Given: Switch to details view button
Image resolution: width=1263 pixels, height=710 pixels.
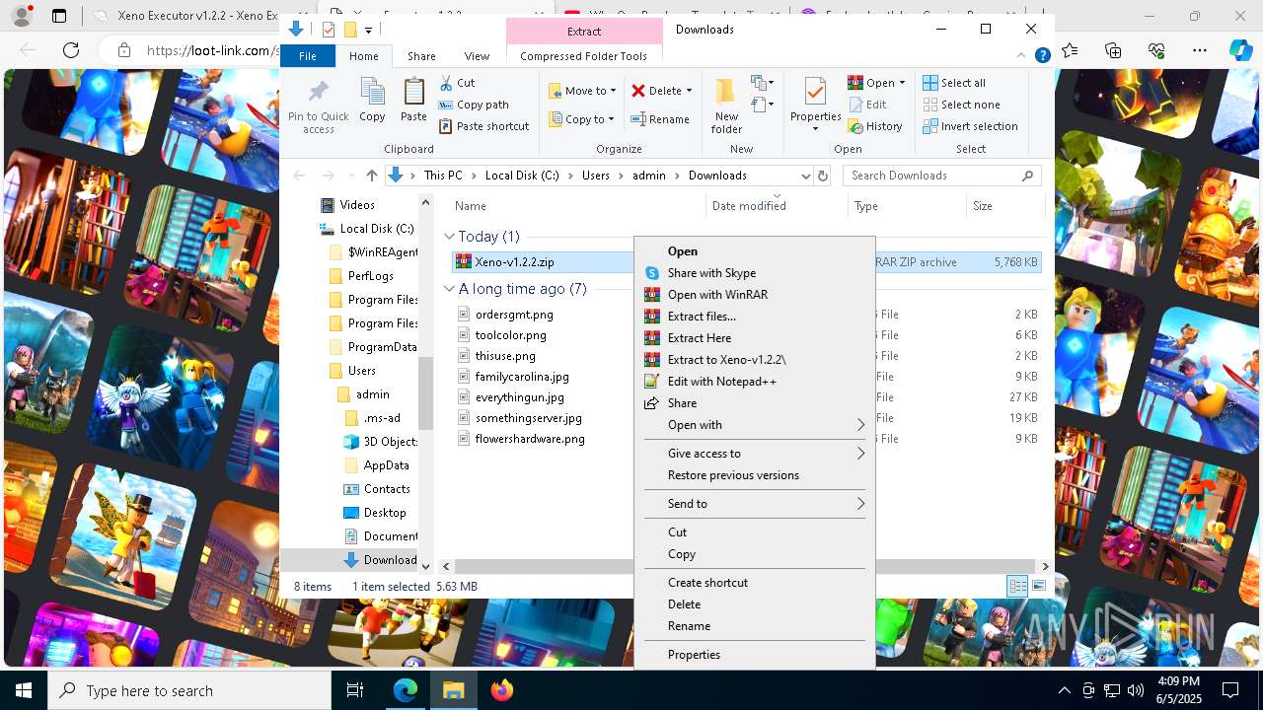Looking at the screenshot, I should (1017, 586).
